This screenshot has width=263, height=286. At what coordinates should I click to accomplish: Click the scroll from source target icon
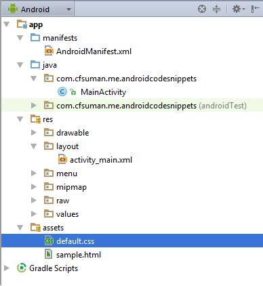pos(202,9)
